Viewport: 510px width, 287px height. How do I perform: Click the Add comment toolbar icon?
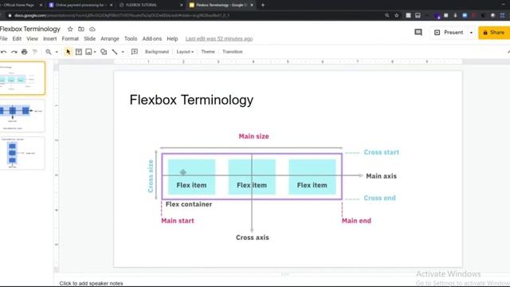[x=135, y=52]
